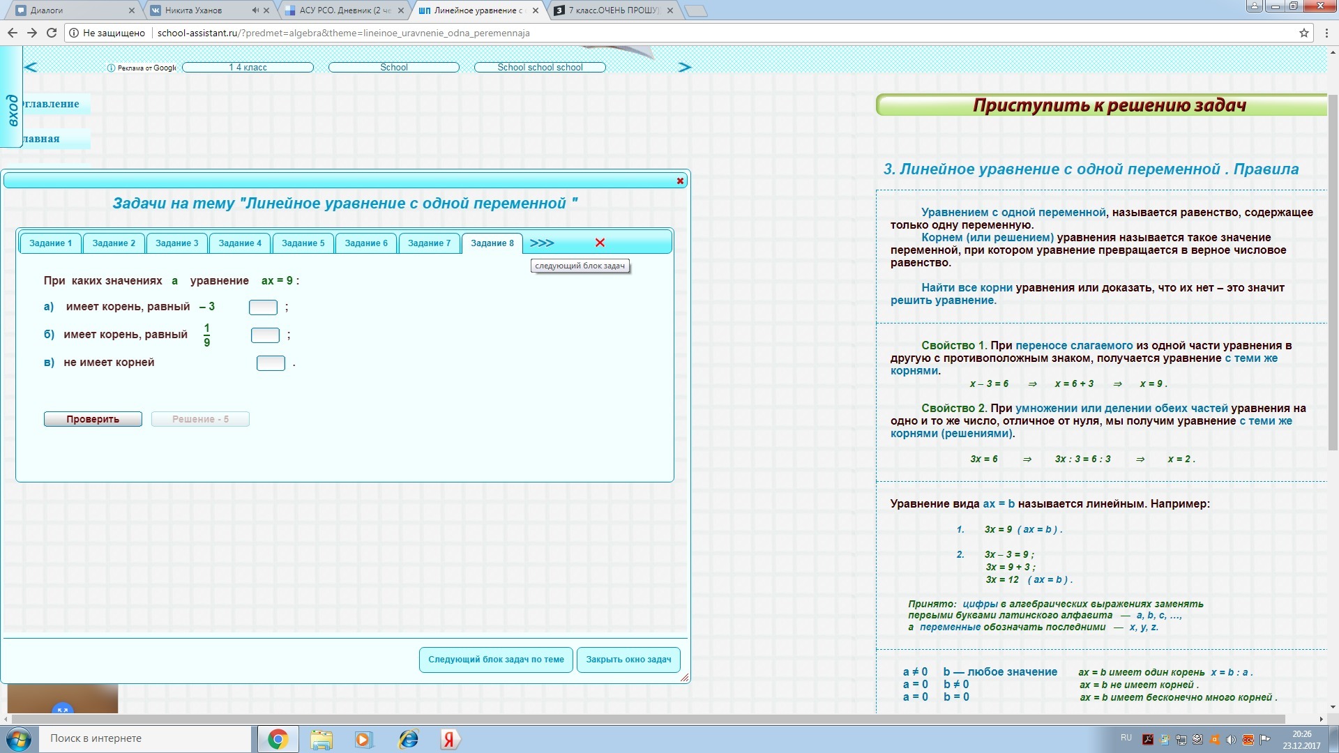Switch to Задание 5 tab

303,243
